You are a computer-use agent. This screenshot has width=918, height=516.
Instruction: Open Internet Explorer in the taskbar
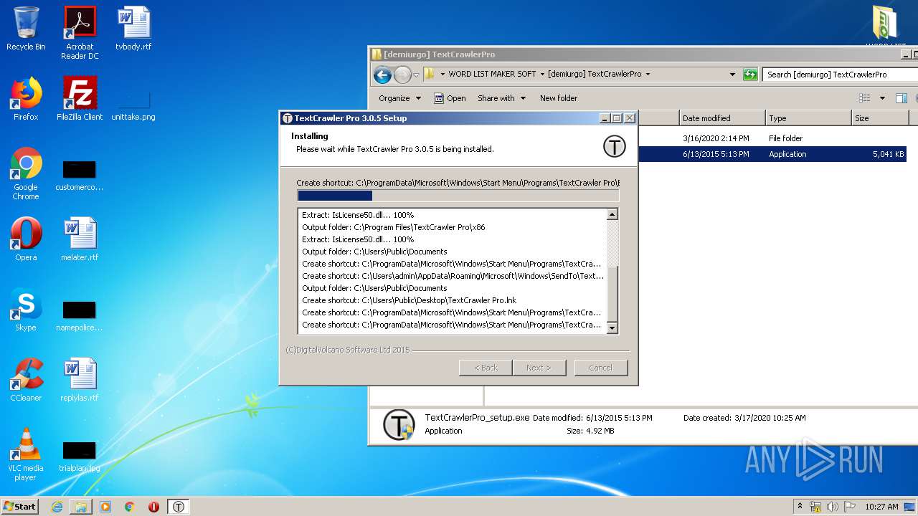(57, 507)
